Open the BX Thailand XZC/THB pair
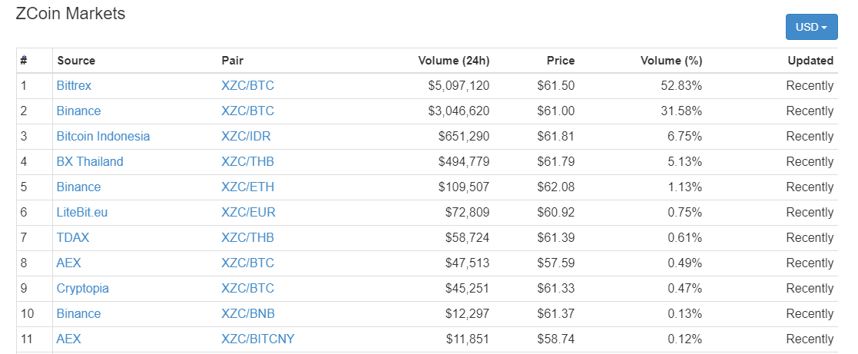858x354 pixels. tap(247, 161)
